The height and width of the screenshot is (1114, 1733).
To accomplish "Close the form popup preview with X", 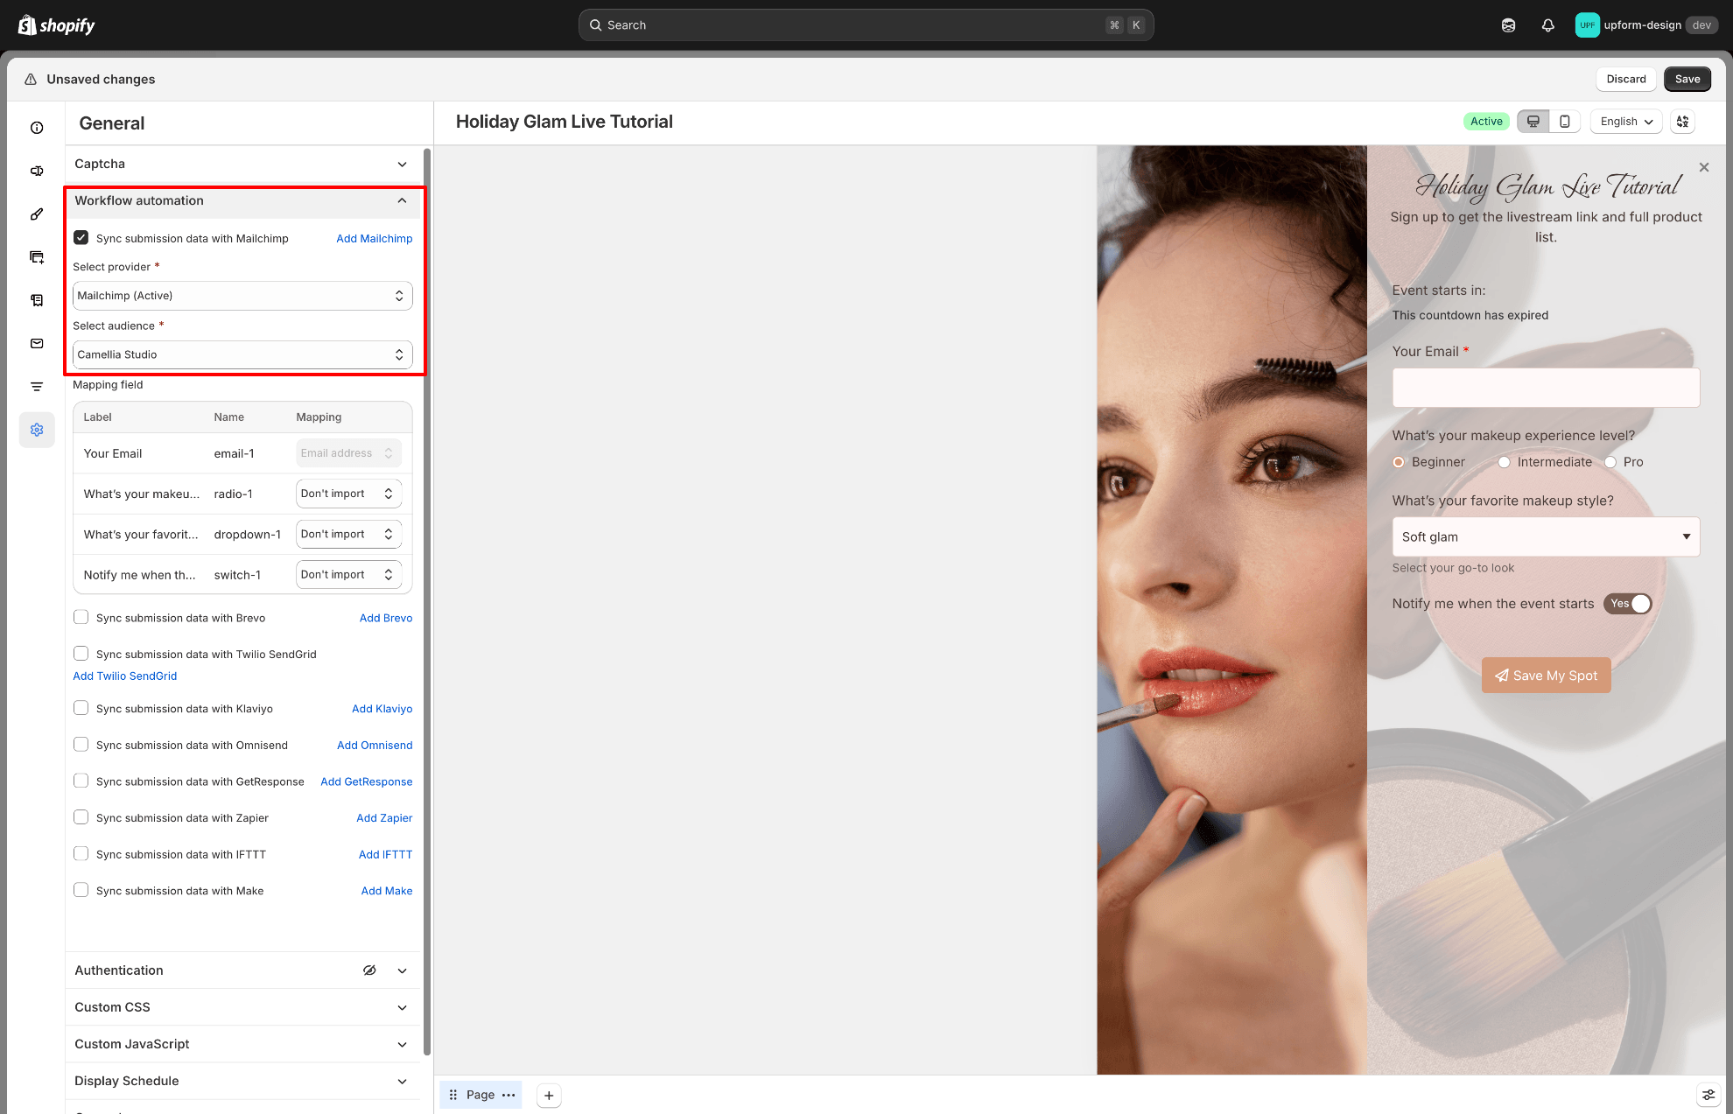I will pos(1704,167).
